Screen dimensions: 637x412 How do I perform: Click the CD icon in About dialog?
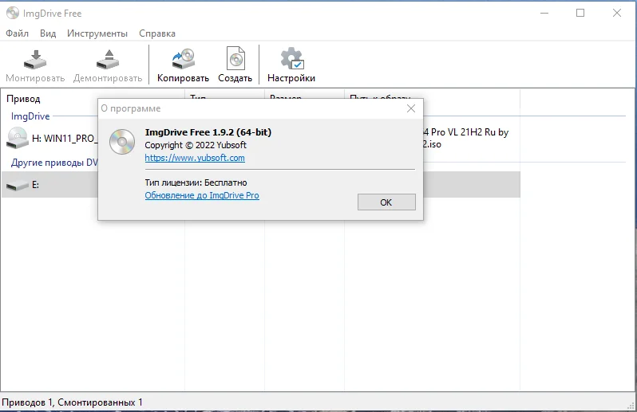(122, 142)
